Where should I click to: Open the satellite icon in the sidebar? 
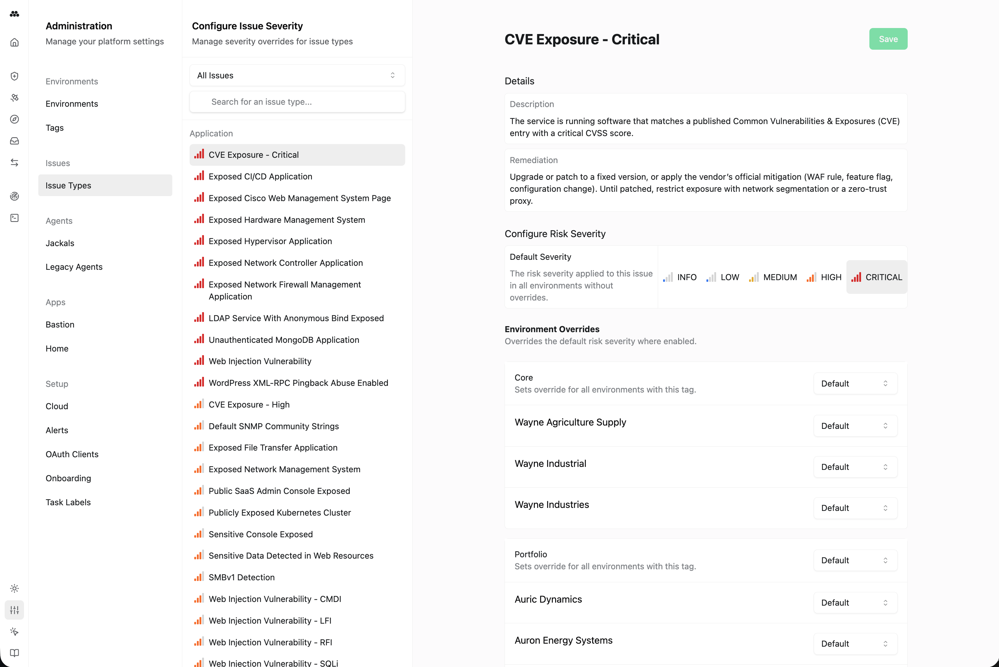pos(14,98)
